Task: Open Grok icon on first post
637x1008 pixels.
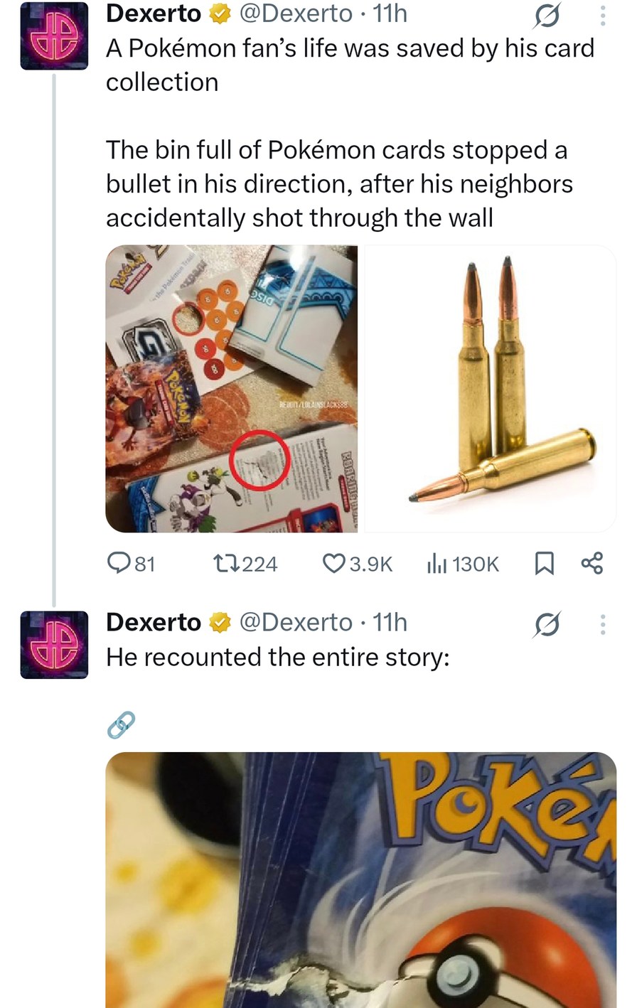Action: (547, 16)
